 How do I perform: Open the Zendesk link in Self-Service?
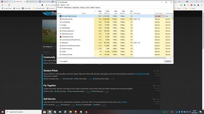point(124,102)
